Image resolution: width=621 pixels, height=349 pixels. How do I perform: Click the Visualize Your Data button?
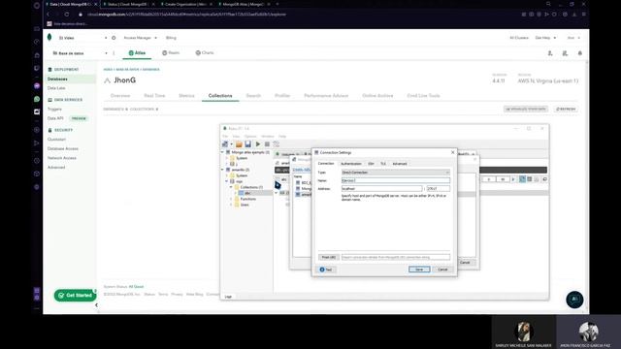click(x=526, y=109)
